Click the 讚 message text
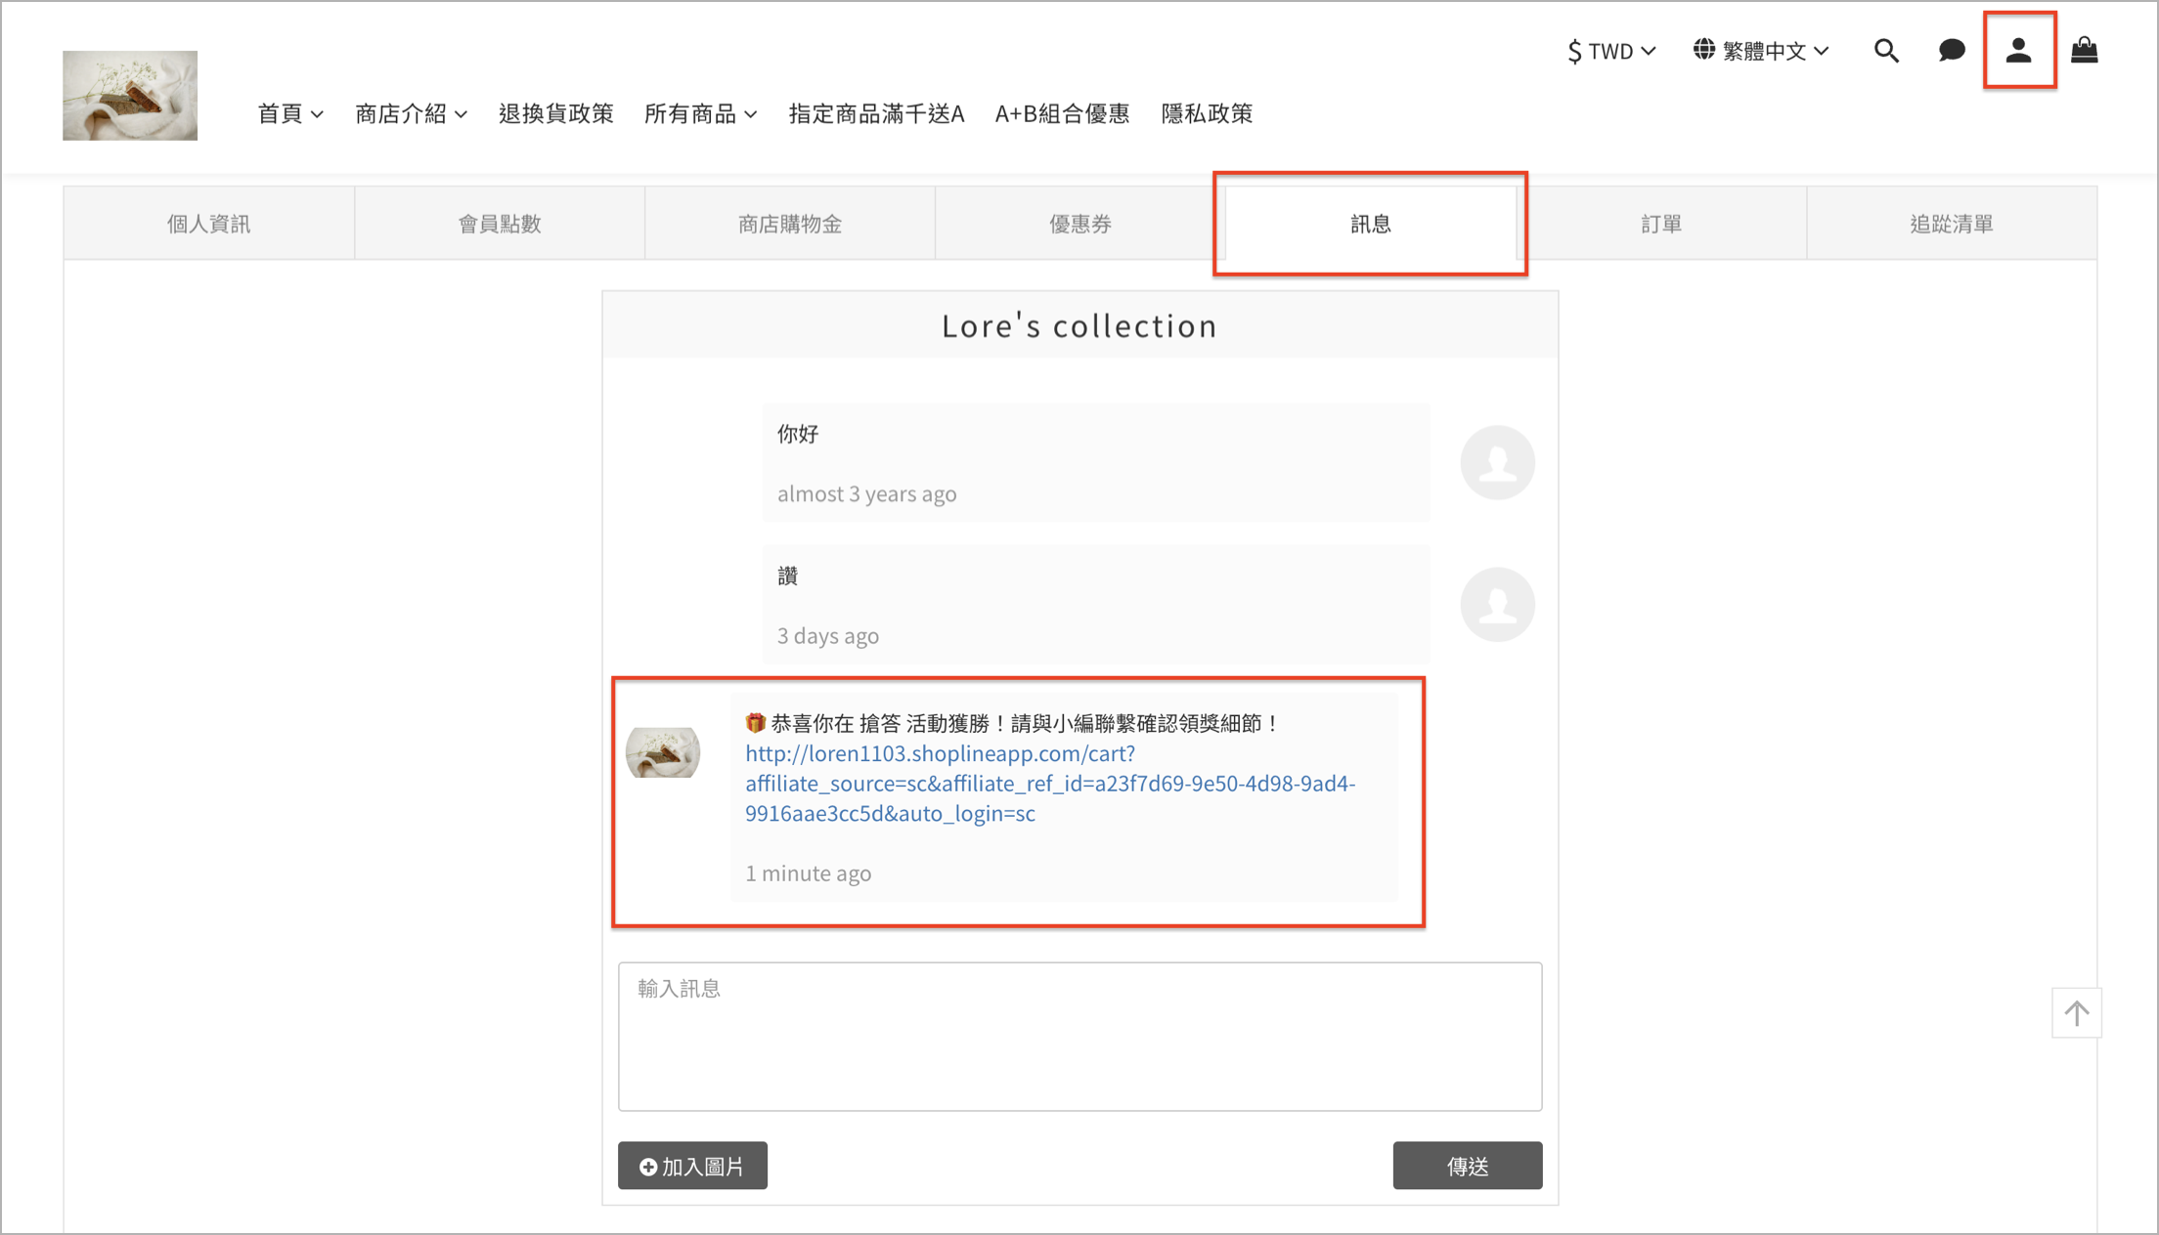2159x1235 pixels. (788, 575)
